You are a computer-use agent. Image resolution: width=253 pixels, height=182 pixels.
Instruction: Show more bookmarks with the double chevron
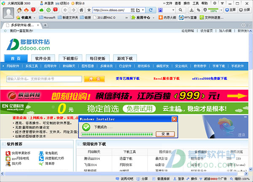coord(126,18)
